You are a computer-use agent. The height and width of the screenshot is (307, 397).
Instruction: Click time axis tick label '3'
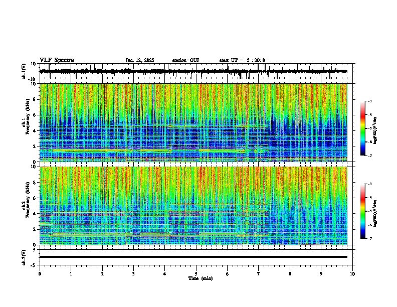pyautogui.click(x=133, y=274)
